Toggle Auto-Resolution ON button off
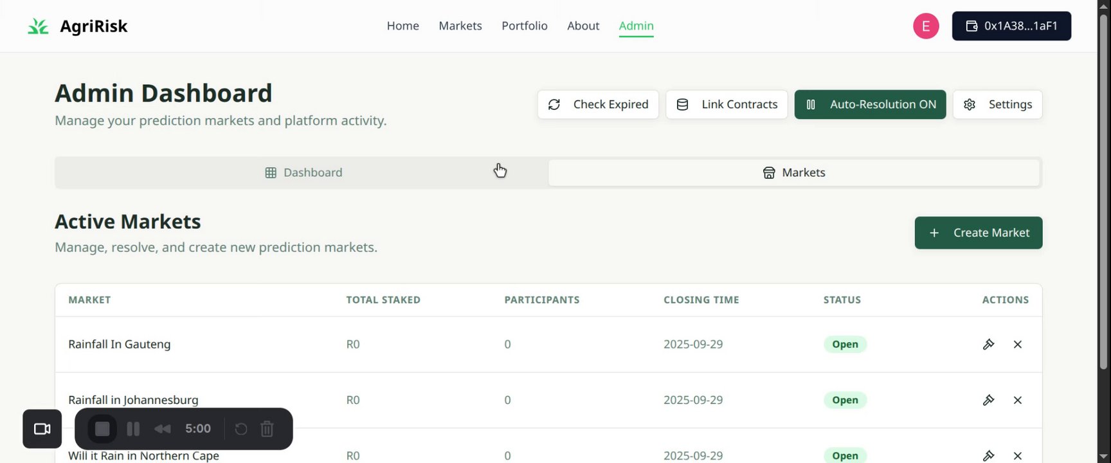Screen dimensions: 1111x463 [x=870, y=104]
